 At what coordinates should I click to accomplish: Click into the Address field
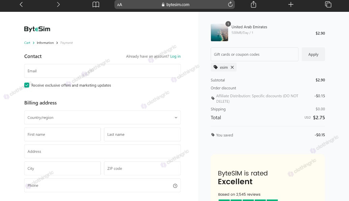102,151
